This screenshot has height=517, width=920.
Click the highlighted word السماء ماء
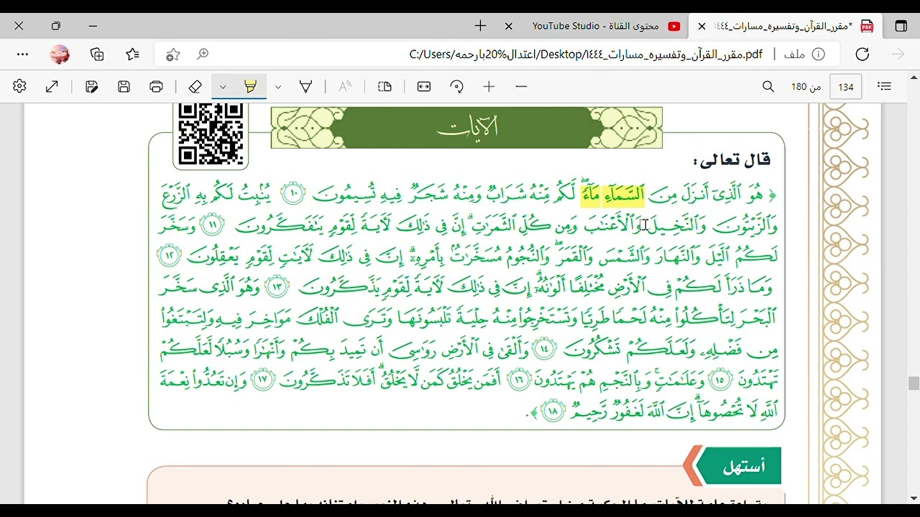612,194
